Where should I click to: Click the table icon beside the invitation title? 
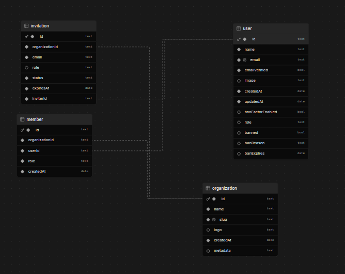tap(26, 26)
